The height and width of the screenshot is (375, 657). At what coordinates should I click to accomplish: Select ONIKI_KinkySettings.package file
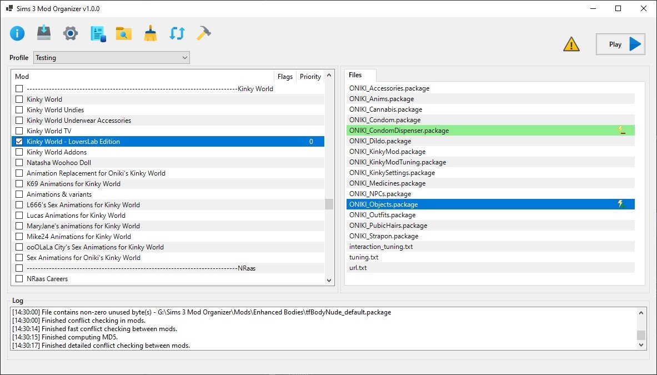[490, 173]
